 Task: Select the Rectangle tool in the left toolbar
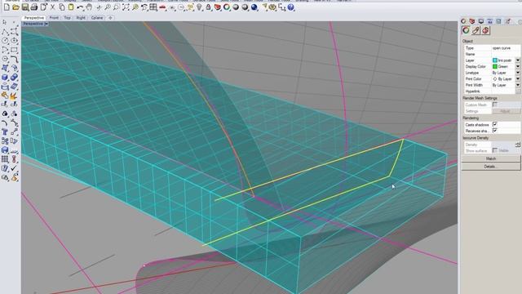pyautogui.click(x=14, y=50)
